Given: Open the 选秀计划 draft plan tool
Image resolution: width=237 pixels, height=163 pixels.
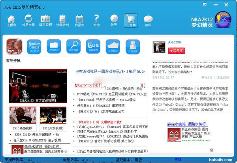Looking at the screenshot, I should tap(62, 21).
